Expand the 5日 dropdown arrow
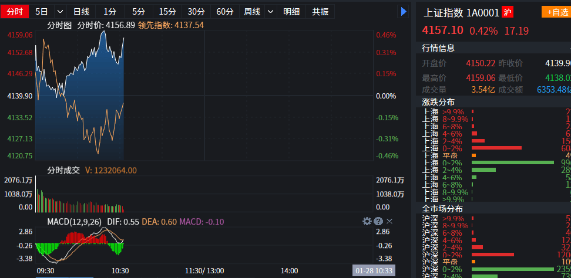 pyautogui.click(x=60, y=11)
